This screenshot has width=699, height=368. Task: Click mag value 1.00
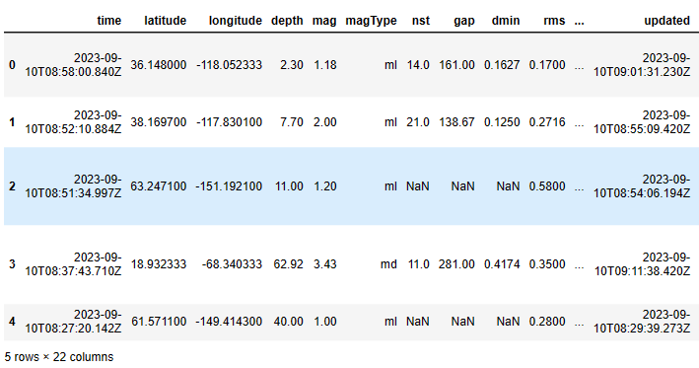pos(325,322)
